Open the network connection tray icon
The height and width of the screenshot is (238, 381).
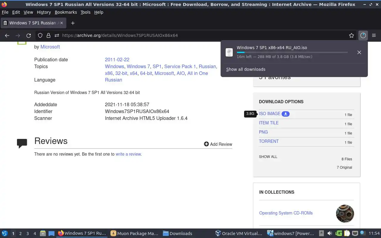[355, 233]
